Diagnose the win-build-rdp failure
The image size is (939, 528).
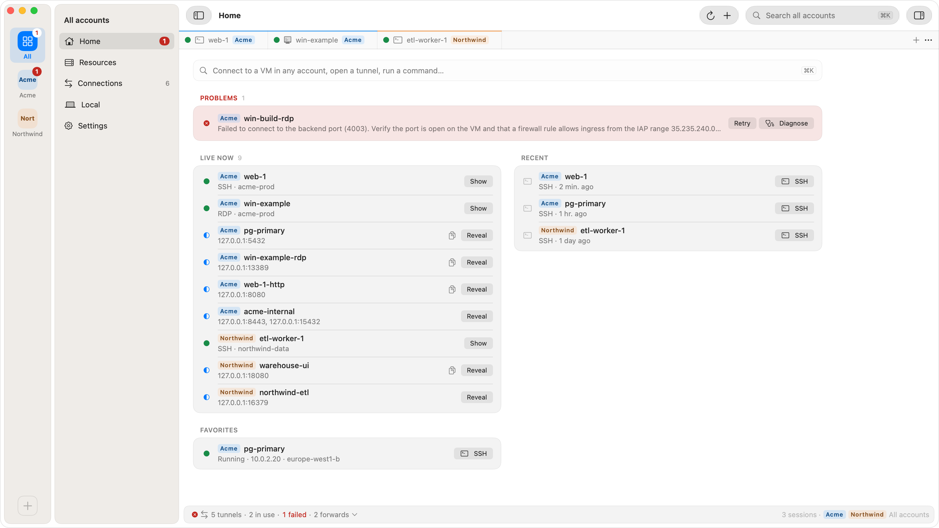(x=786, y=123)
